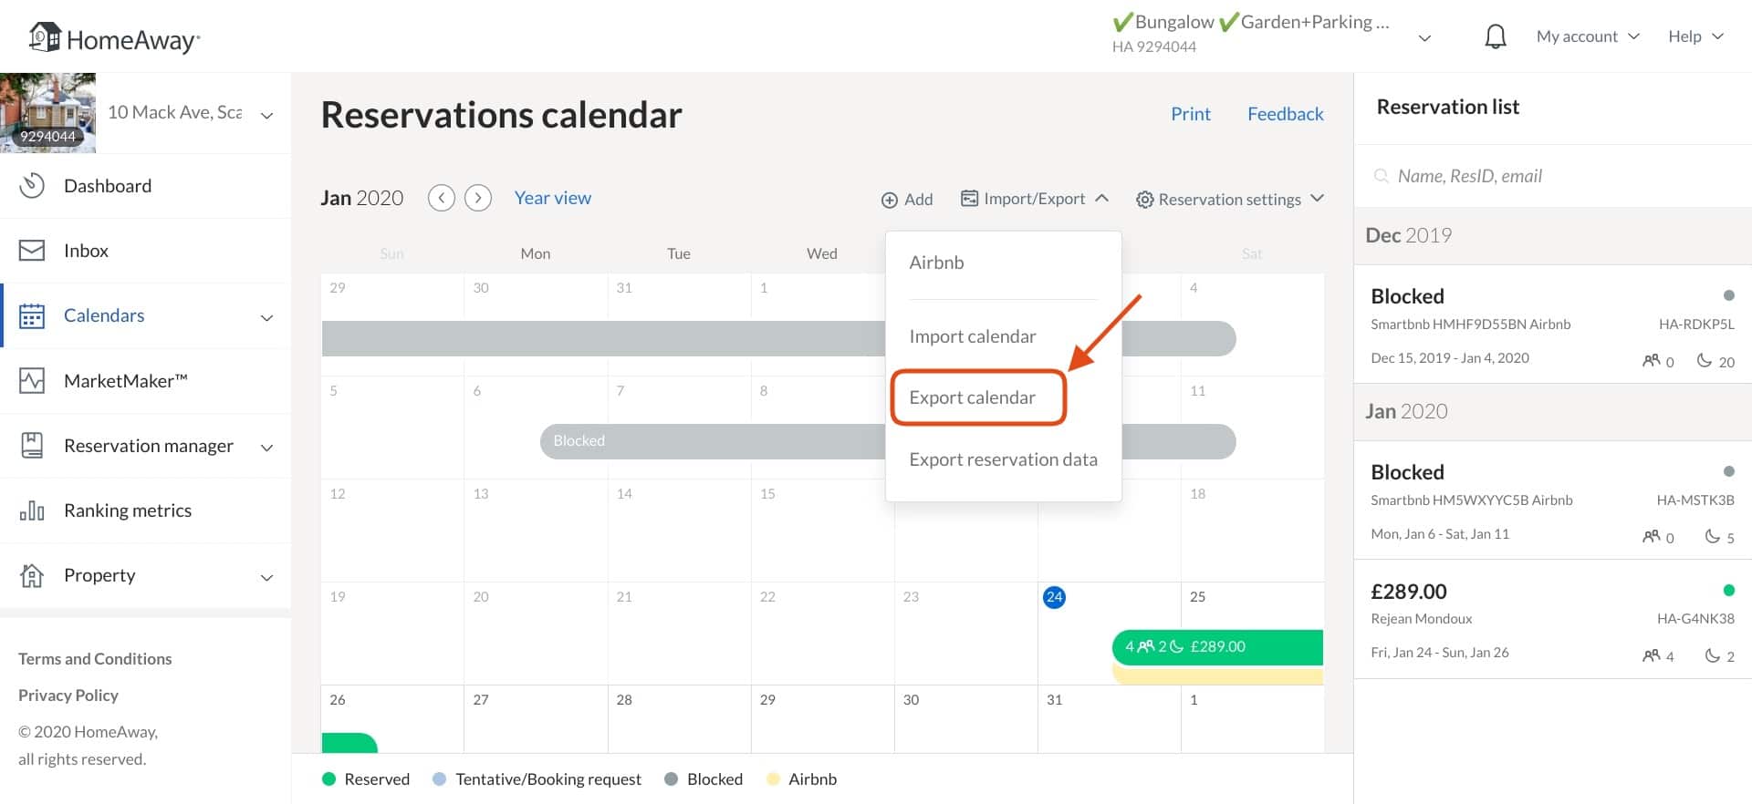Navigate to next month with forward arrow
The image size is (1752, 804).
[477, 197]
